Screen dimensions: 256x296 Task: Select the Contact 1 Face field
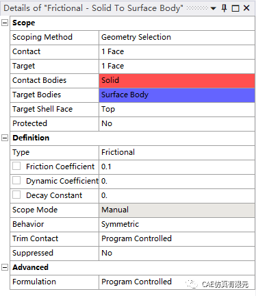tap(177, 52)
